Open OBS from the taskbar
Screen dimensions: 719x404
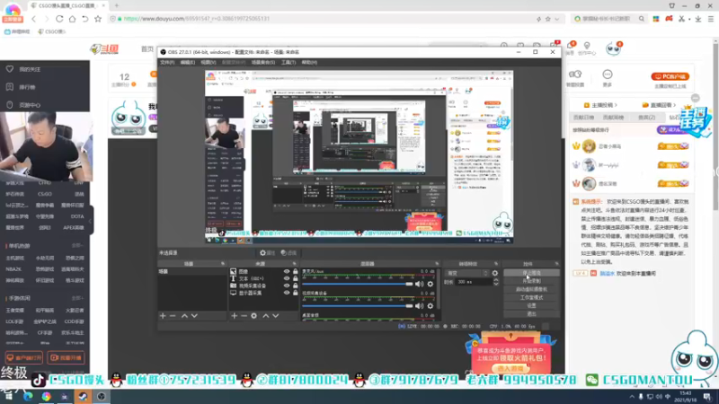tap(101, 397)
